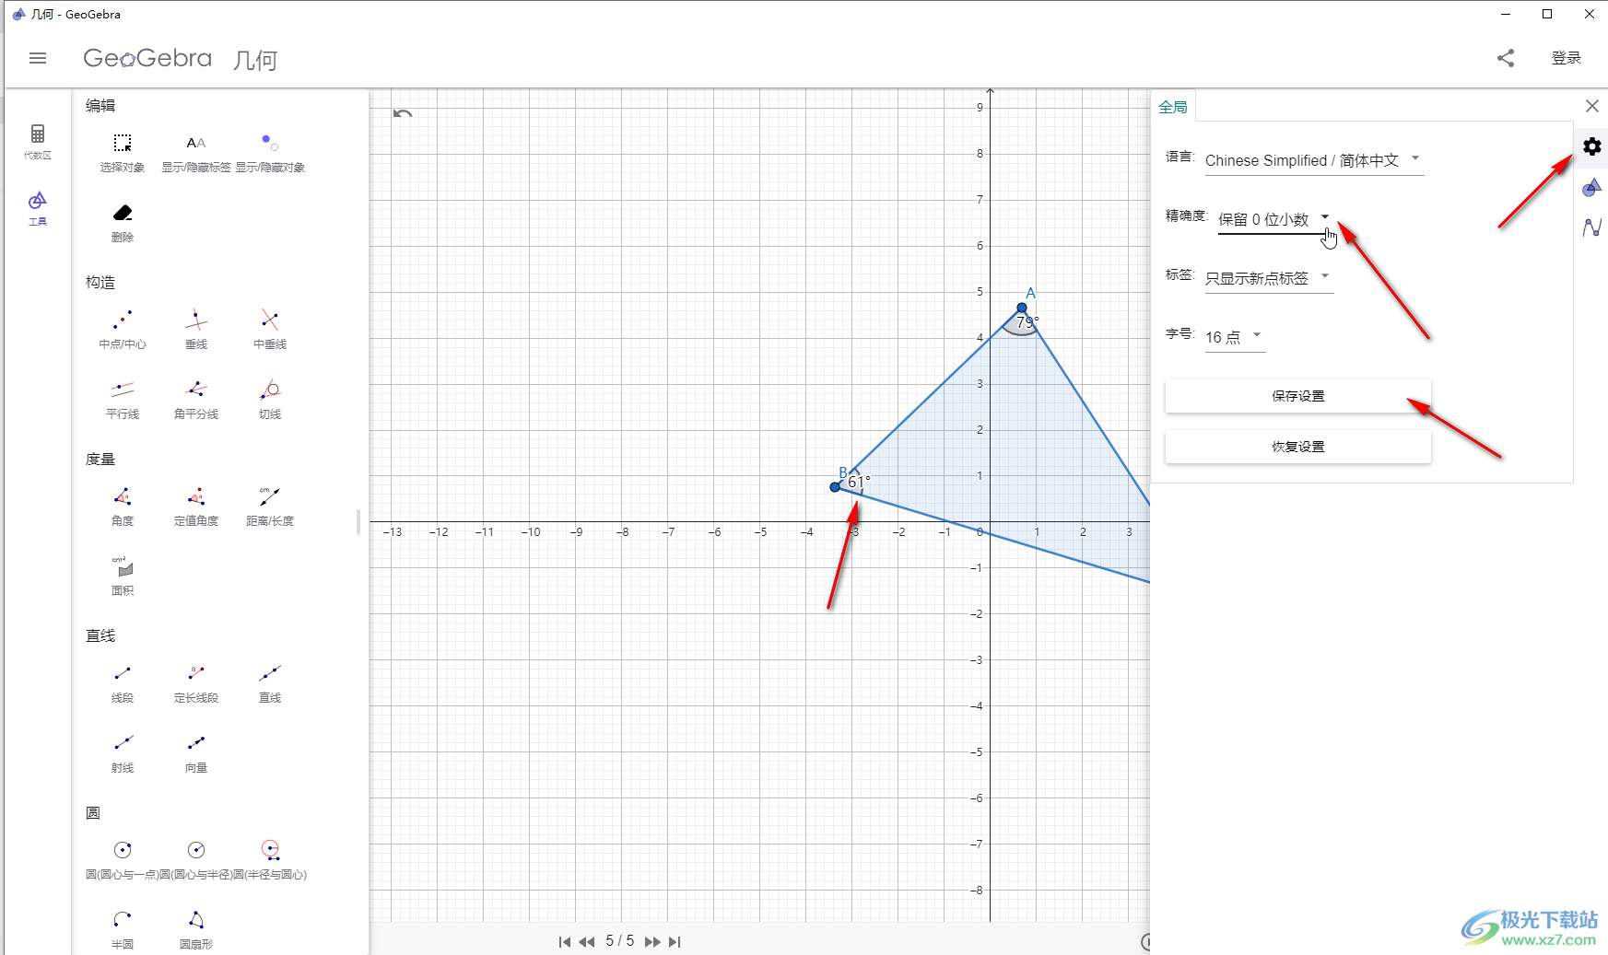Click the 5 / 5 step counter

[x=619, y=941]
